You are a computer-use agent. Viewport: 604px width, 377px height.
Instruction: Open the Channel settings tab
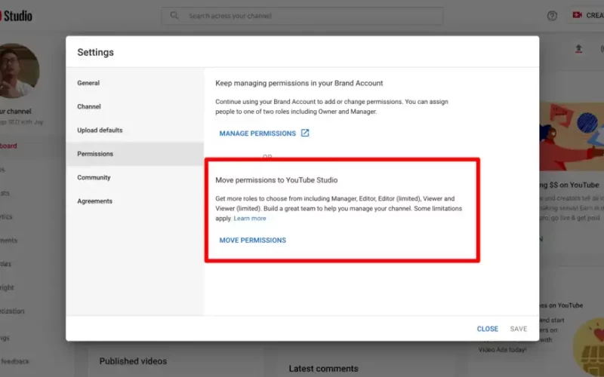[x=89, y=106]
